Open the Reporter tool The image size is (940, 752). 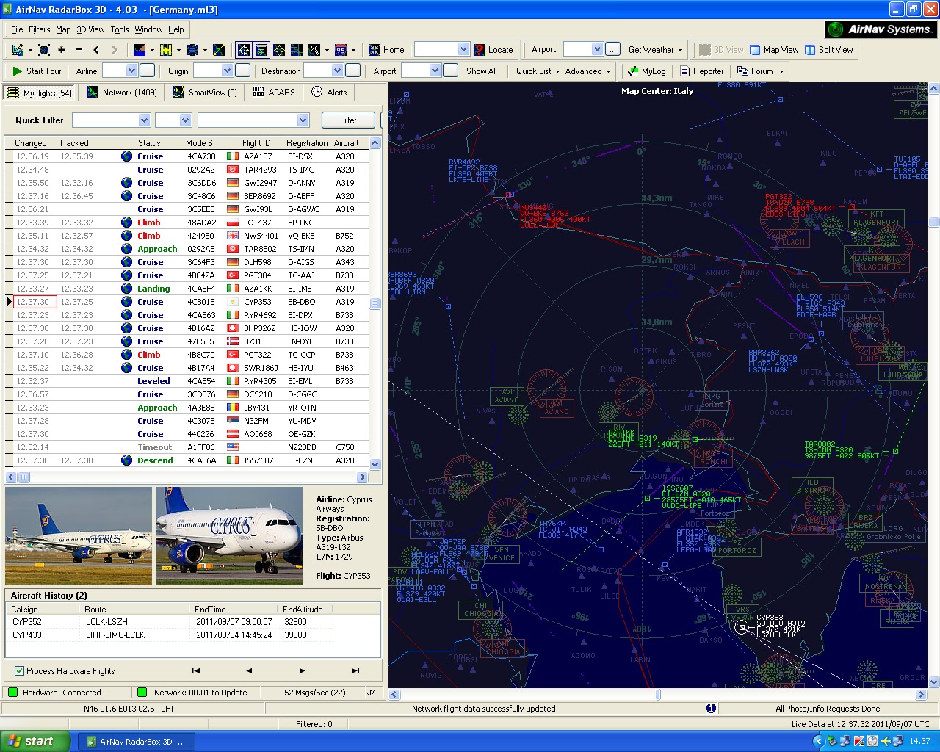click(702, 71)
